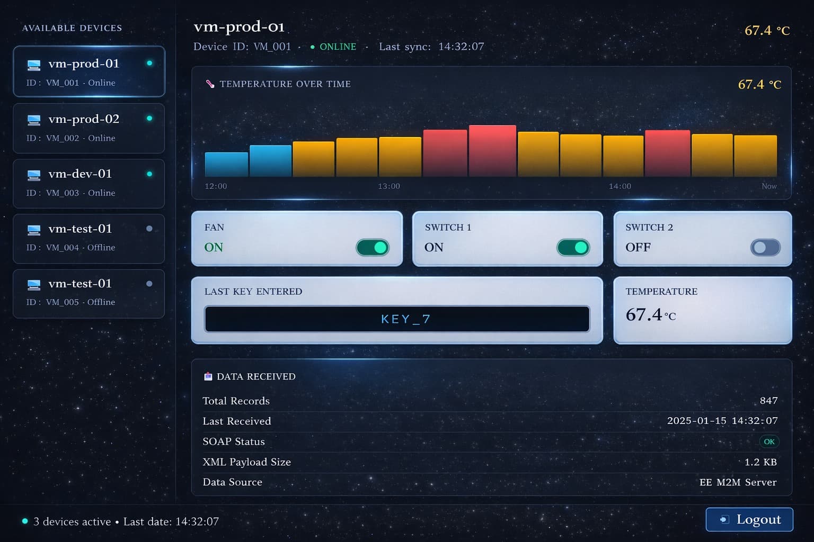The height and width of the screenshot is (542, 814).
Task: Expand the vm-dev-01 device entry
Action: (89, 183)
